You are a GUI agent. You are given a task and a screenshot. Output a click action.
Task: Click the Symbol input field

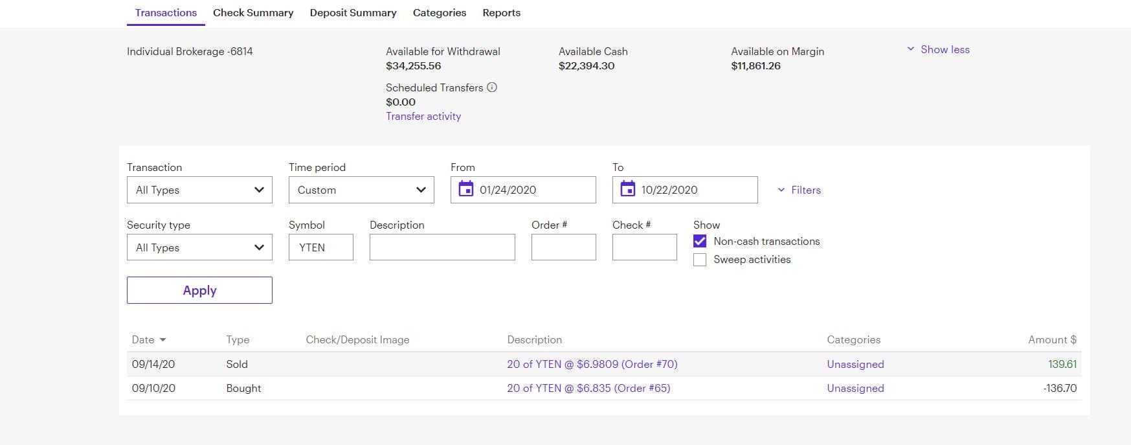[321, 247]
